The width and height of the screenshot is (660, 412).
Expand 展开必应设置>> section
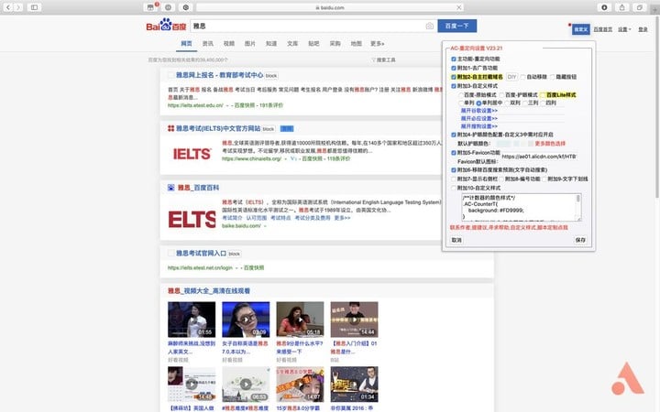click(478, 118)
